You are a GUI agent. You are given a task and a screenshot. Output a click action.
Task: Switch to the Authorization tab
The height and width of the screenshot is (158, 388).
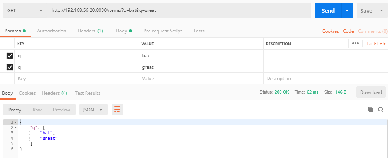(x=52, y=31)
